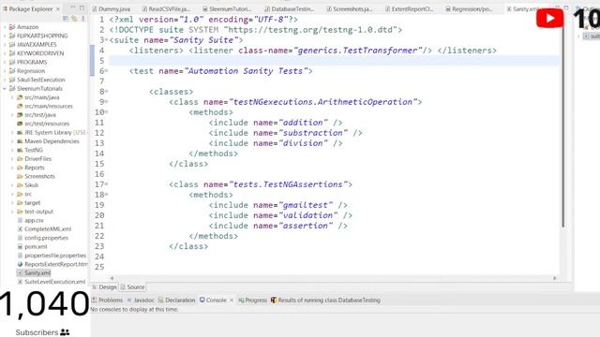Fold the suite element at line 3
This screenshot has width=600, height=337.
(x=106, y=39)
